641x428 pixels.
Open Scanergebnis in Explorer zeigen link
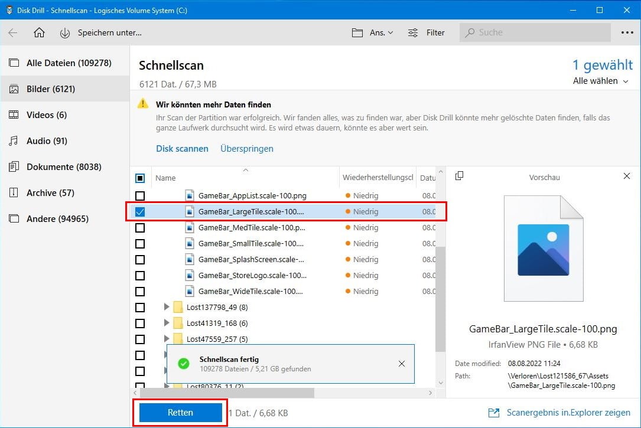coord(559,413)
